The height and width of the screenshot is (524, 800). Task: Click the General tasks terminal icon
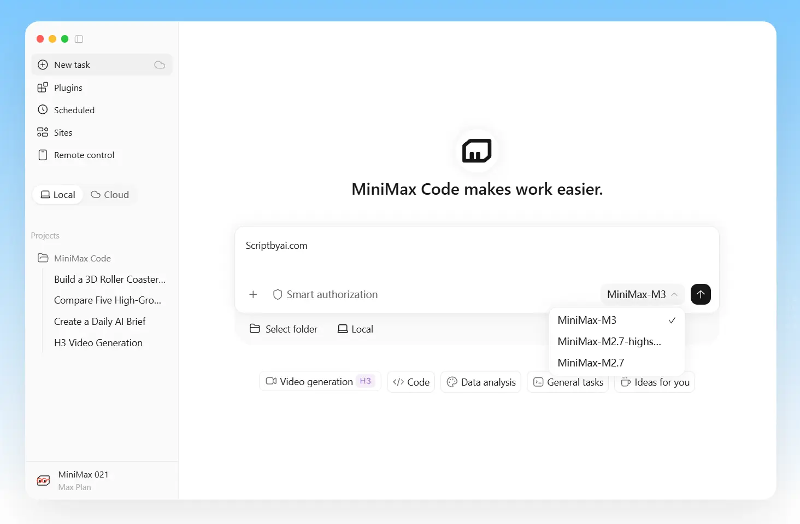(538, 382)
